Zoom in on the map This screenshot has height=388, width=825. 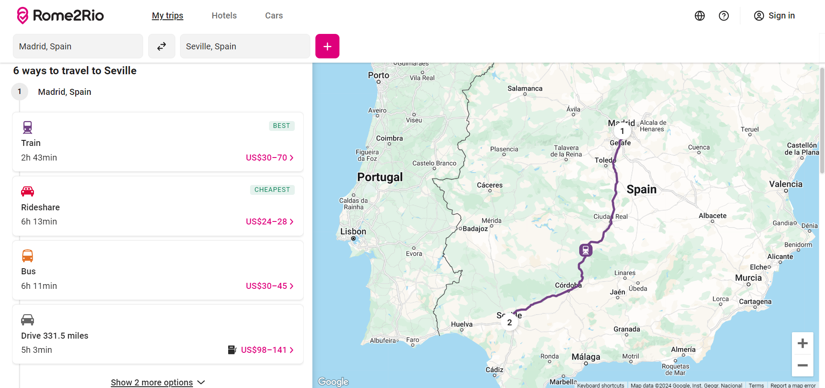[x=803, y=343]
